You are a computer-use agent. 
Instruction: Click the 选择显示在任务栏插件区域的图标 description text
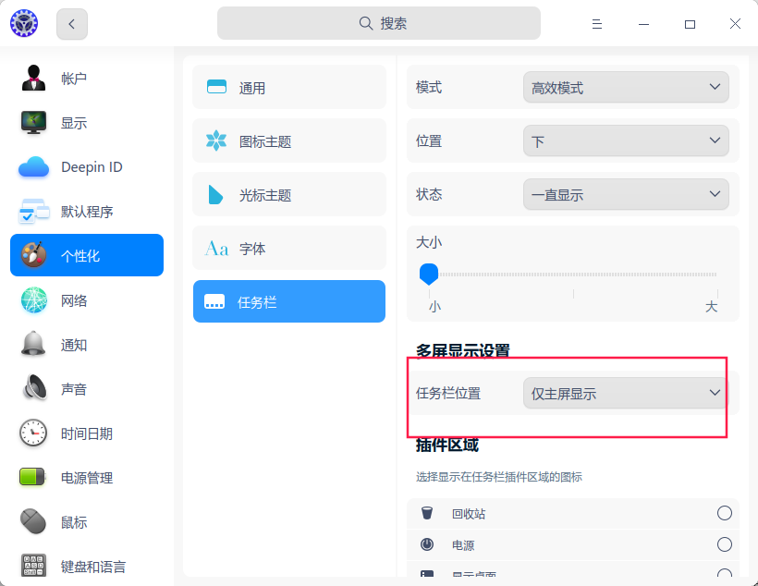pyautogui.click(x=499, y=477)
